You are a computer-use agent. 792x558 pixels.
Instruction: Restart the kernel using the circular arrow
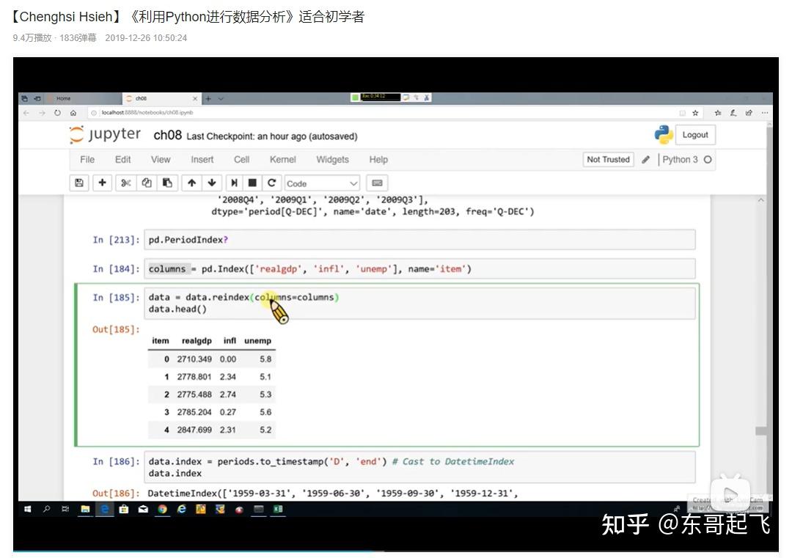(x=272, y=183)
